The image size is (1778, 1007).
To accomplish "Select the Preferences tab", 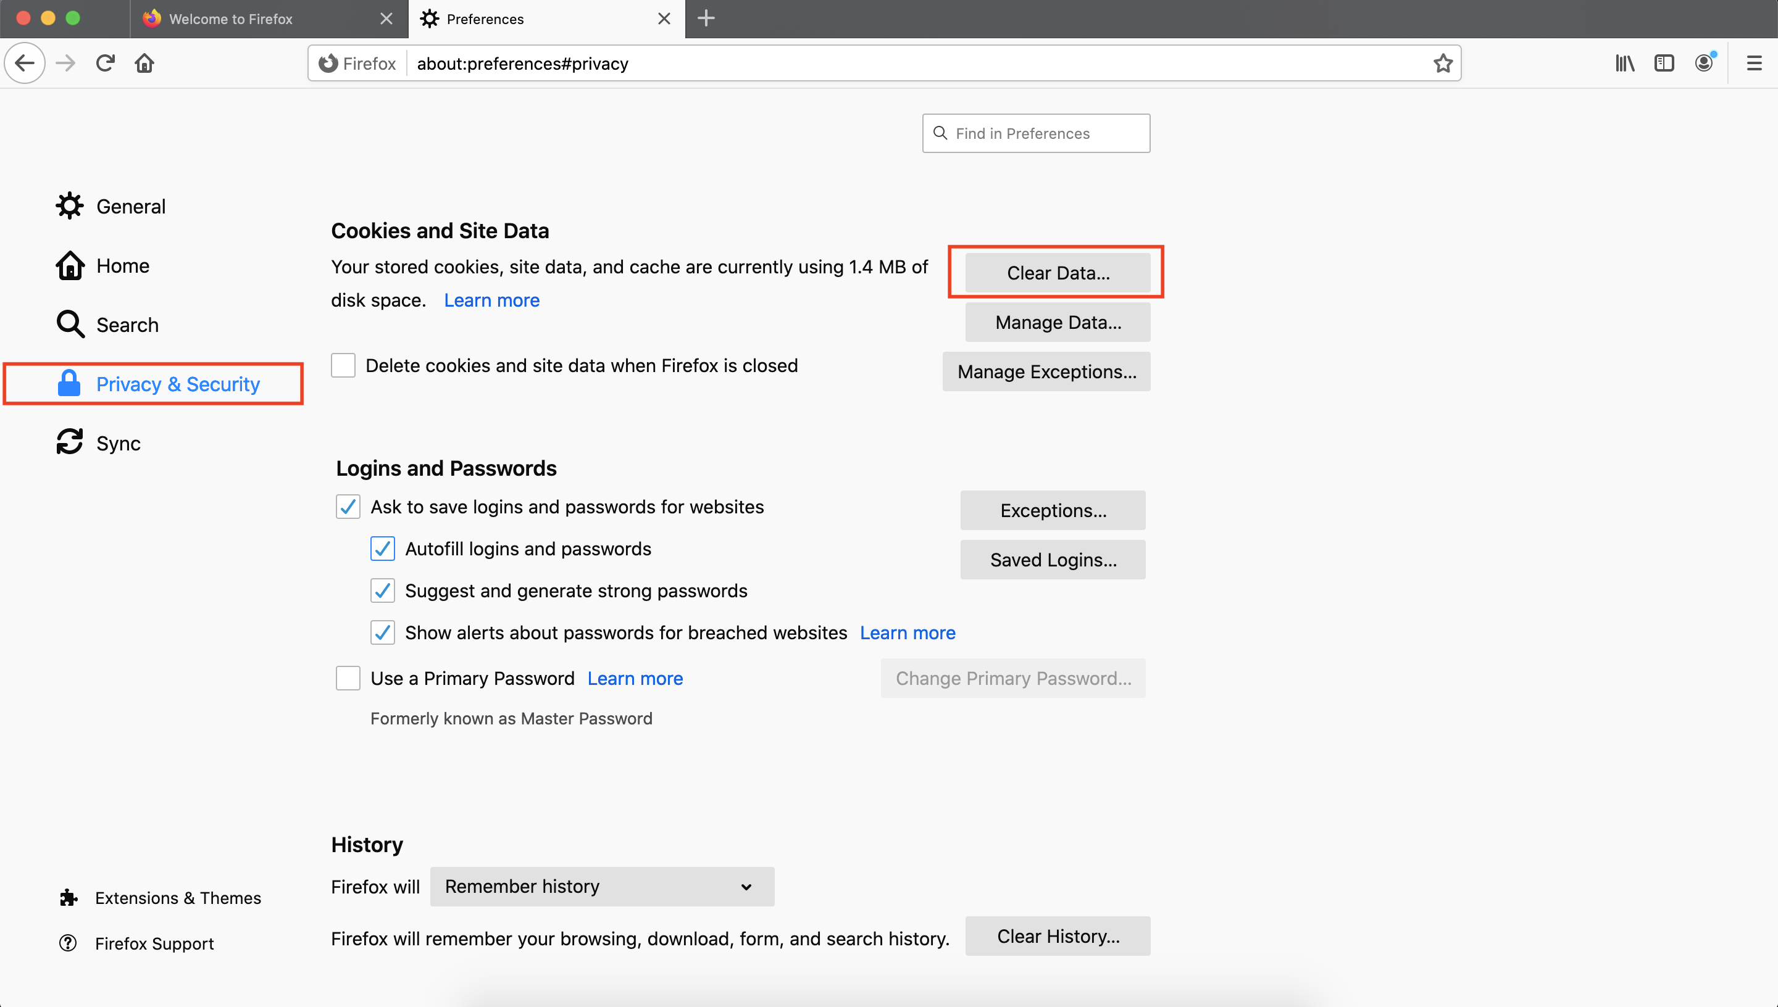I will pyautogui.click(x=546, y=19).
